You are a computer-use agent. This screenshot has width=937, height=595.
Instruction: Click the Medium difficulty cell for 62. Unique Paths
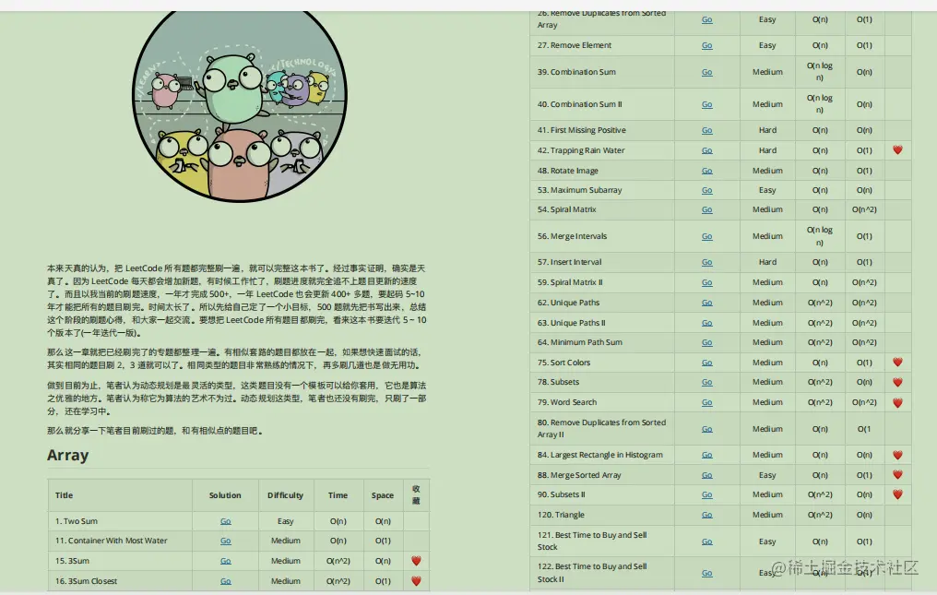pos(768,303)
